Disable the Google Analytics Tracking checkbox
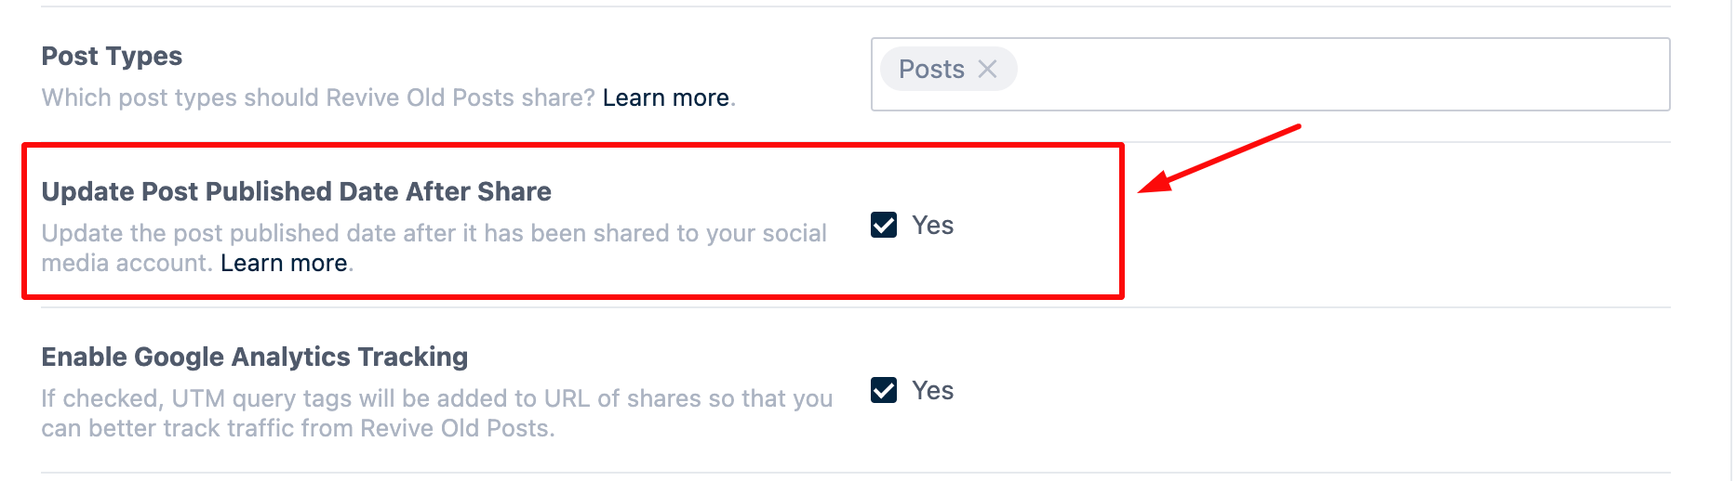This screenshot has height=481, width=1736. 884,391
